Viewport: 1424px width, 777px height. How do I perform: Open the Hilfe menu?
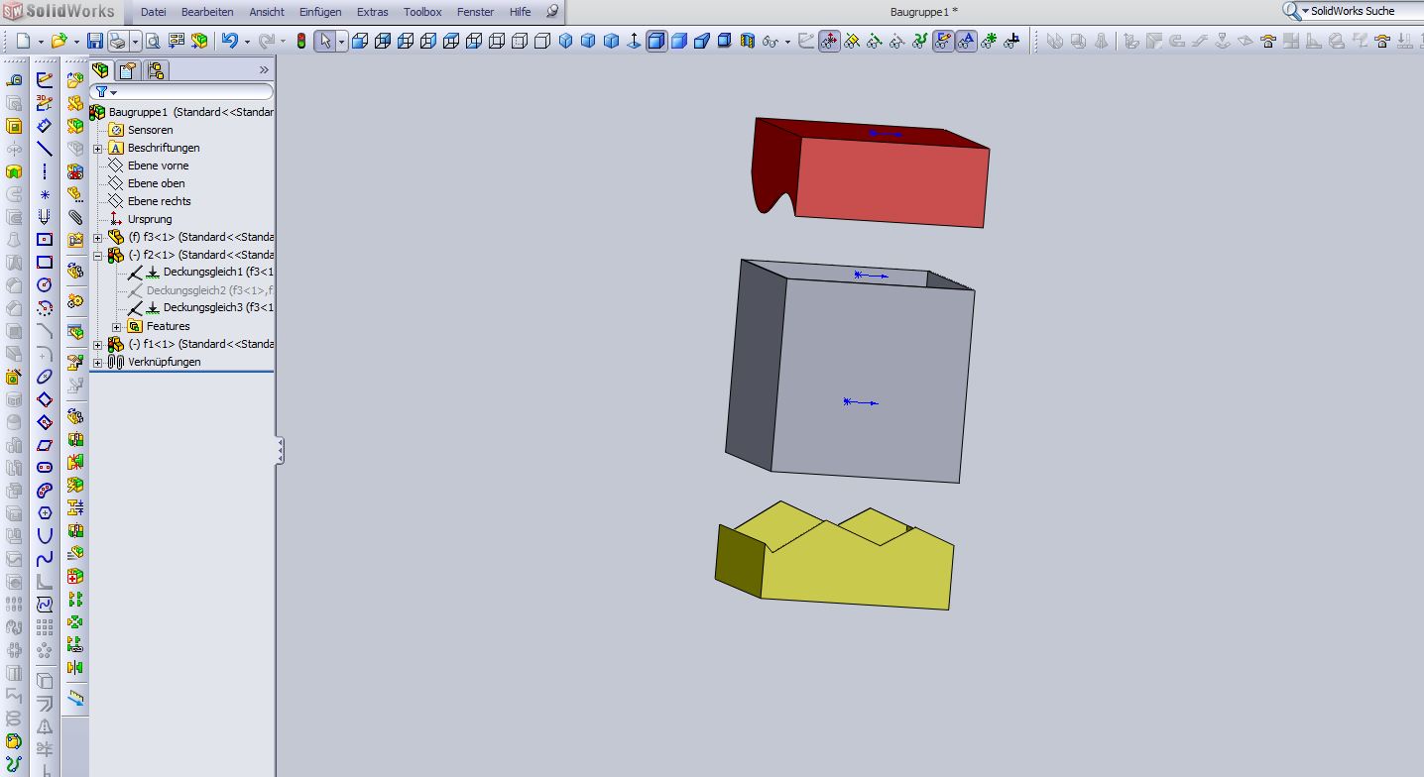click(x=520, y=12)
